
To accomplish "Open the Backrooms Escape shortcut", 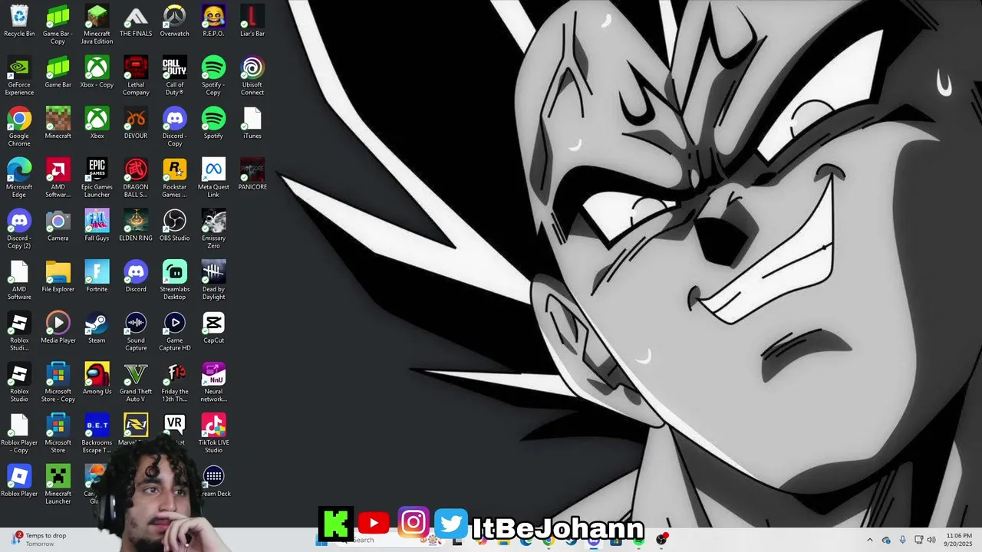I will click(x=97, y=433).
